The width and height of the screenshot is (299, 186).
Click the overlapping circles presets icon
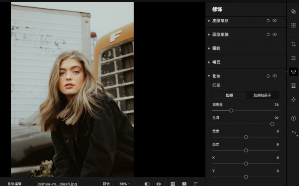tap(293, 12)
